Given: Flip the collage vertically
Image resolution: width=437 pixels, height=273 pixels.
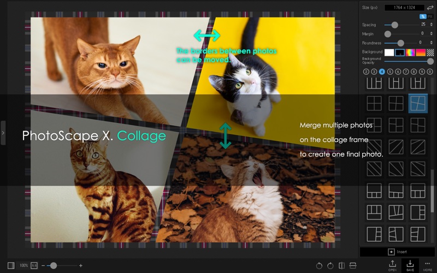Looking at the screenshot, I should click(x=353, y=265).
